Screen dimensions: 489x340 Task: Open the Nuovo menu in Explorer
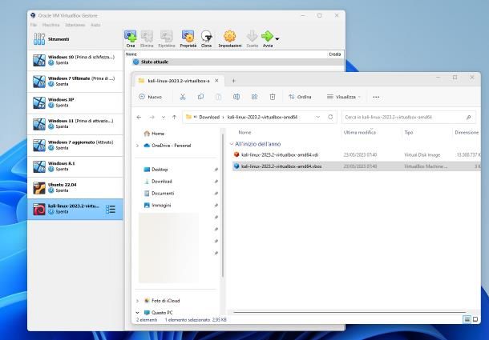pyautogui.click(x=151, y=97)
